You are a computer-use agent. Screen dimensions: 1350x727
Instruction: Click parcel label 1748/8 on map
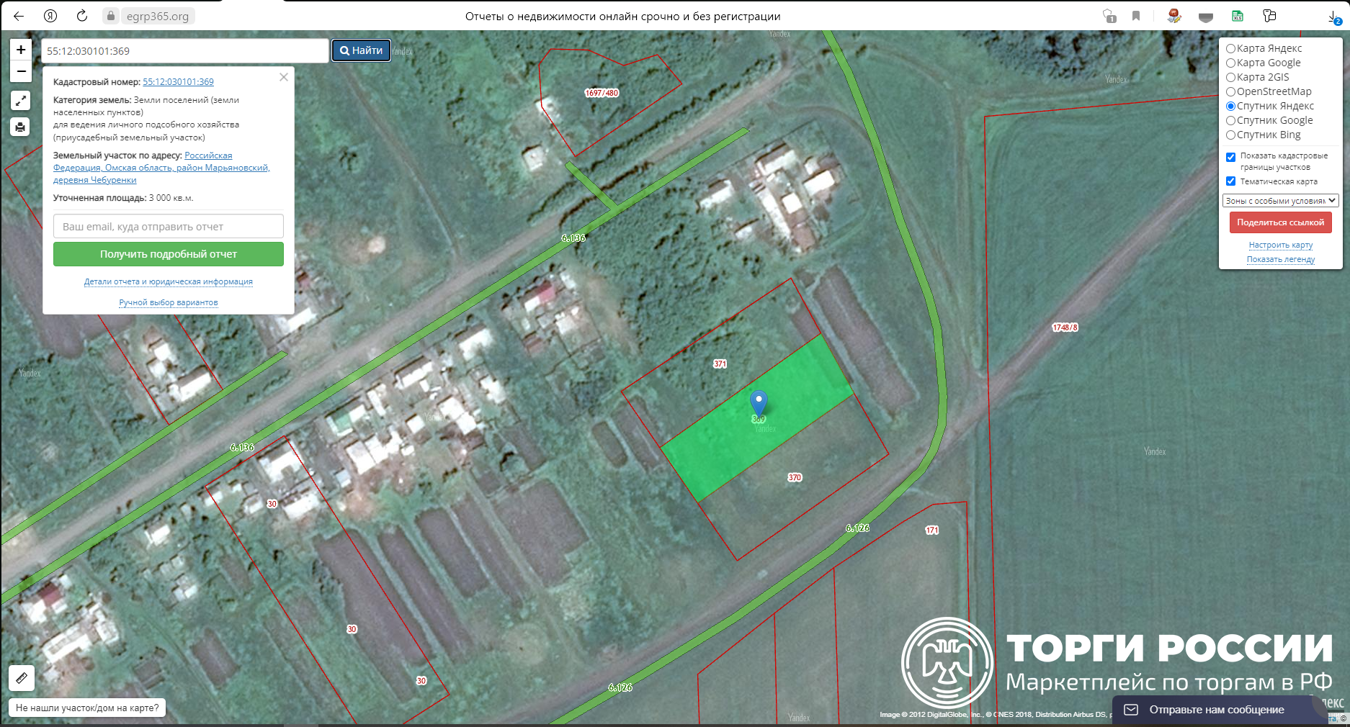pyautogui.click(x=1065, y=328)
